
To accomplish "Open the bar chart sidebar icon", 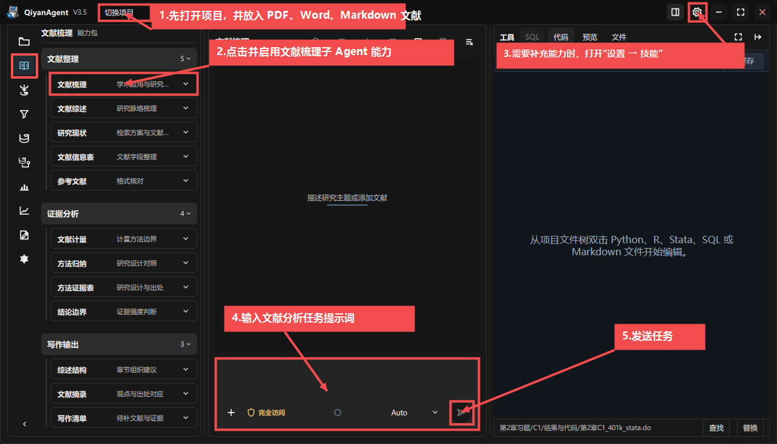I will coord(24,187).
